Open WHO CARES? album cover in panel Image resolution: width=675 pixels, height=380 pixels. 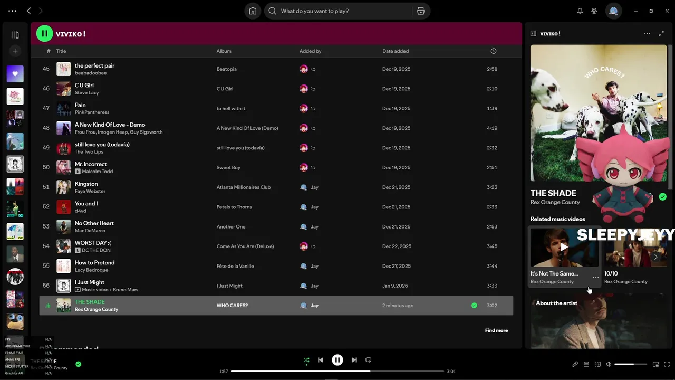(599, 113)
